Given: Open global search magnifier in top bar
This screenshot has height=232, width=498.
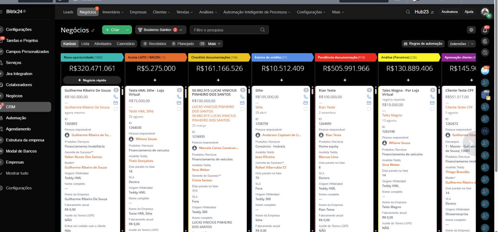Looking at the screenshot, I should 408,12.
